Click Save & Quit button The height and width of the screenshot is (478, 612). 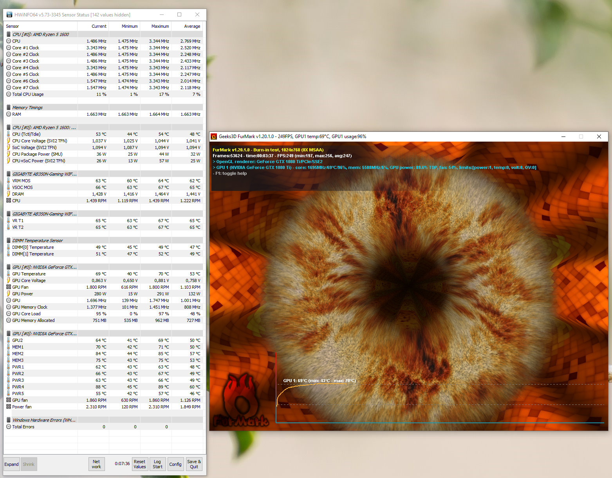tap(194, 464)
